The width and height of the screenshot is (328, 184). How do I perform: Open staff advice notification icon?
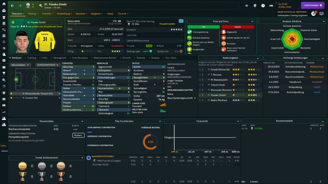[313, 14]
